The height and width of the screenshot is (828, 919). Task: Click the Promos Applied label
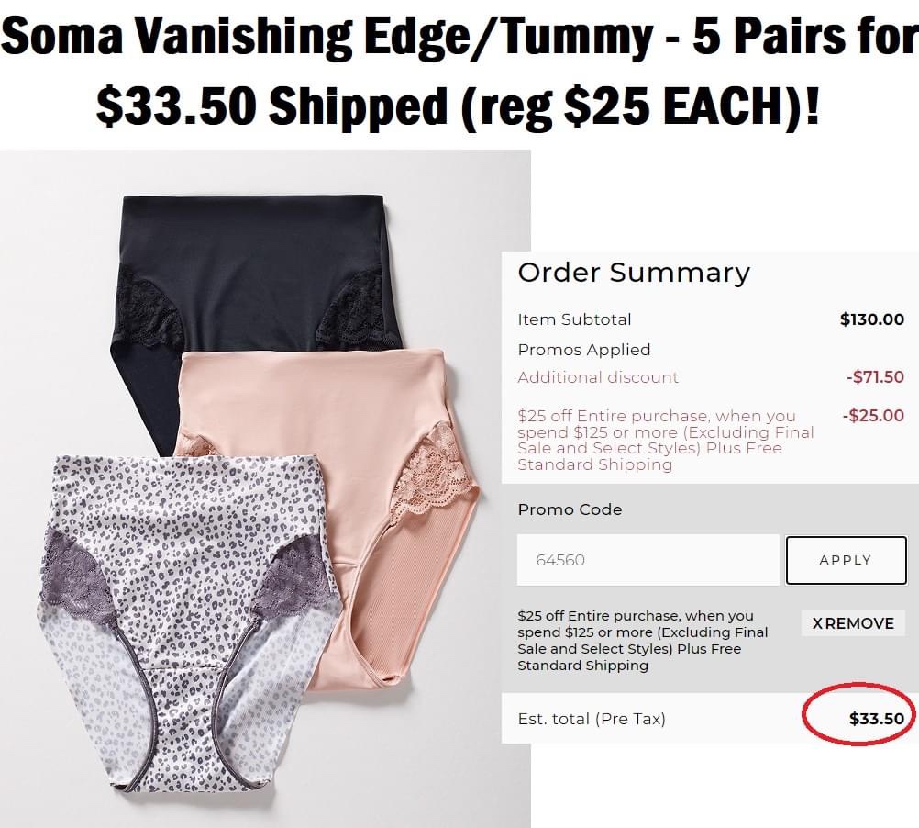[x=583, y=350]
